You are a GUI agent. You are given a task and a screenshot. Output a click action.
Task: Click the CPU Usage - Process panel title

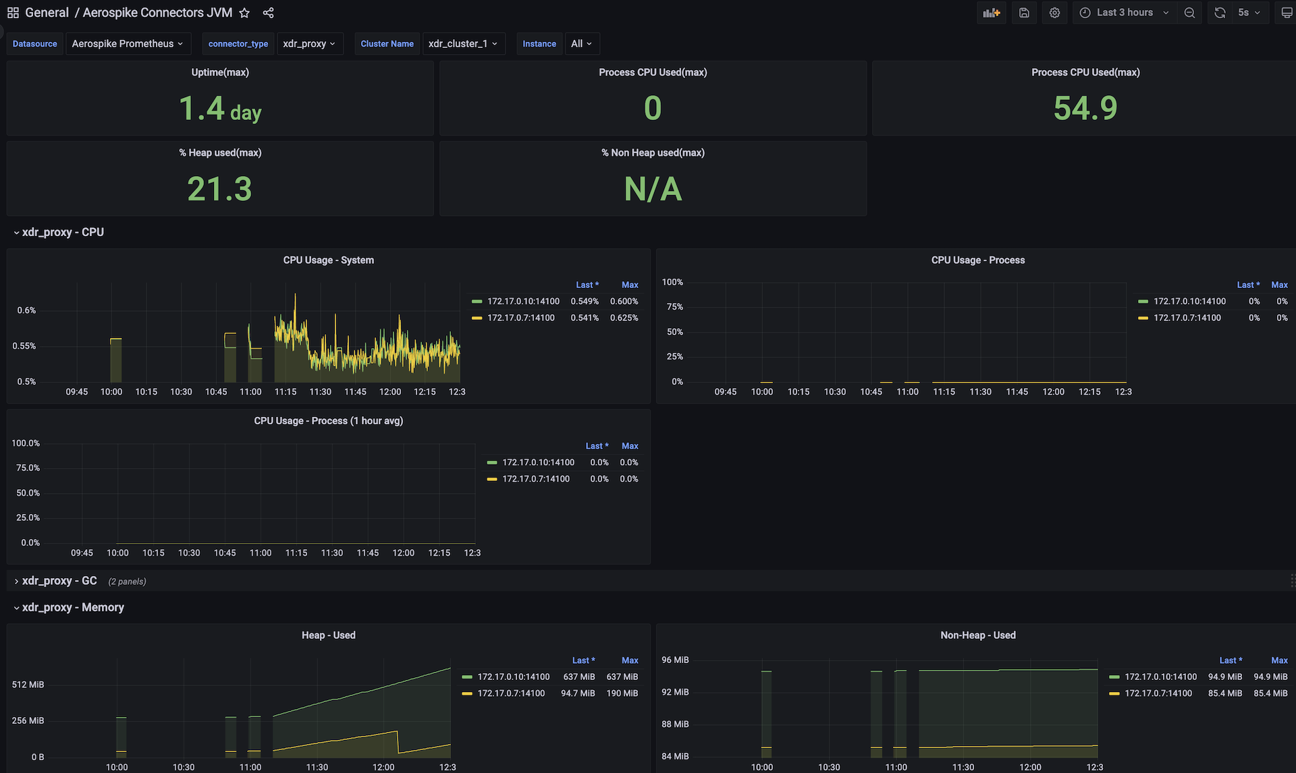977,260
